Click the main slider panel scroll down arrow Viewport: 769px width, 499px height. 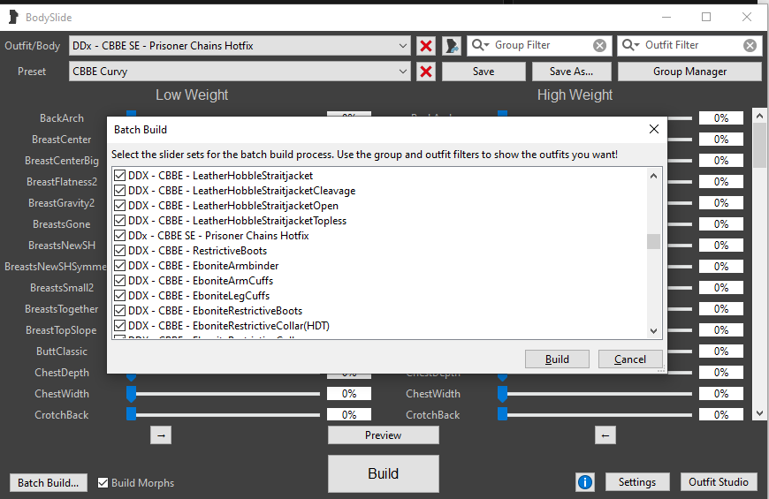[x=759, y=413]
